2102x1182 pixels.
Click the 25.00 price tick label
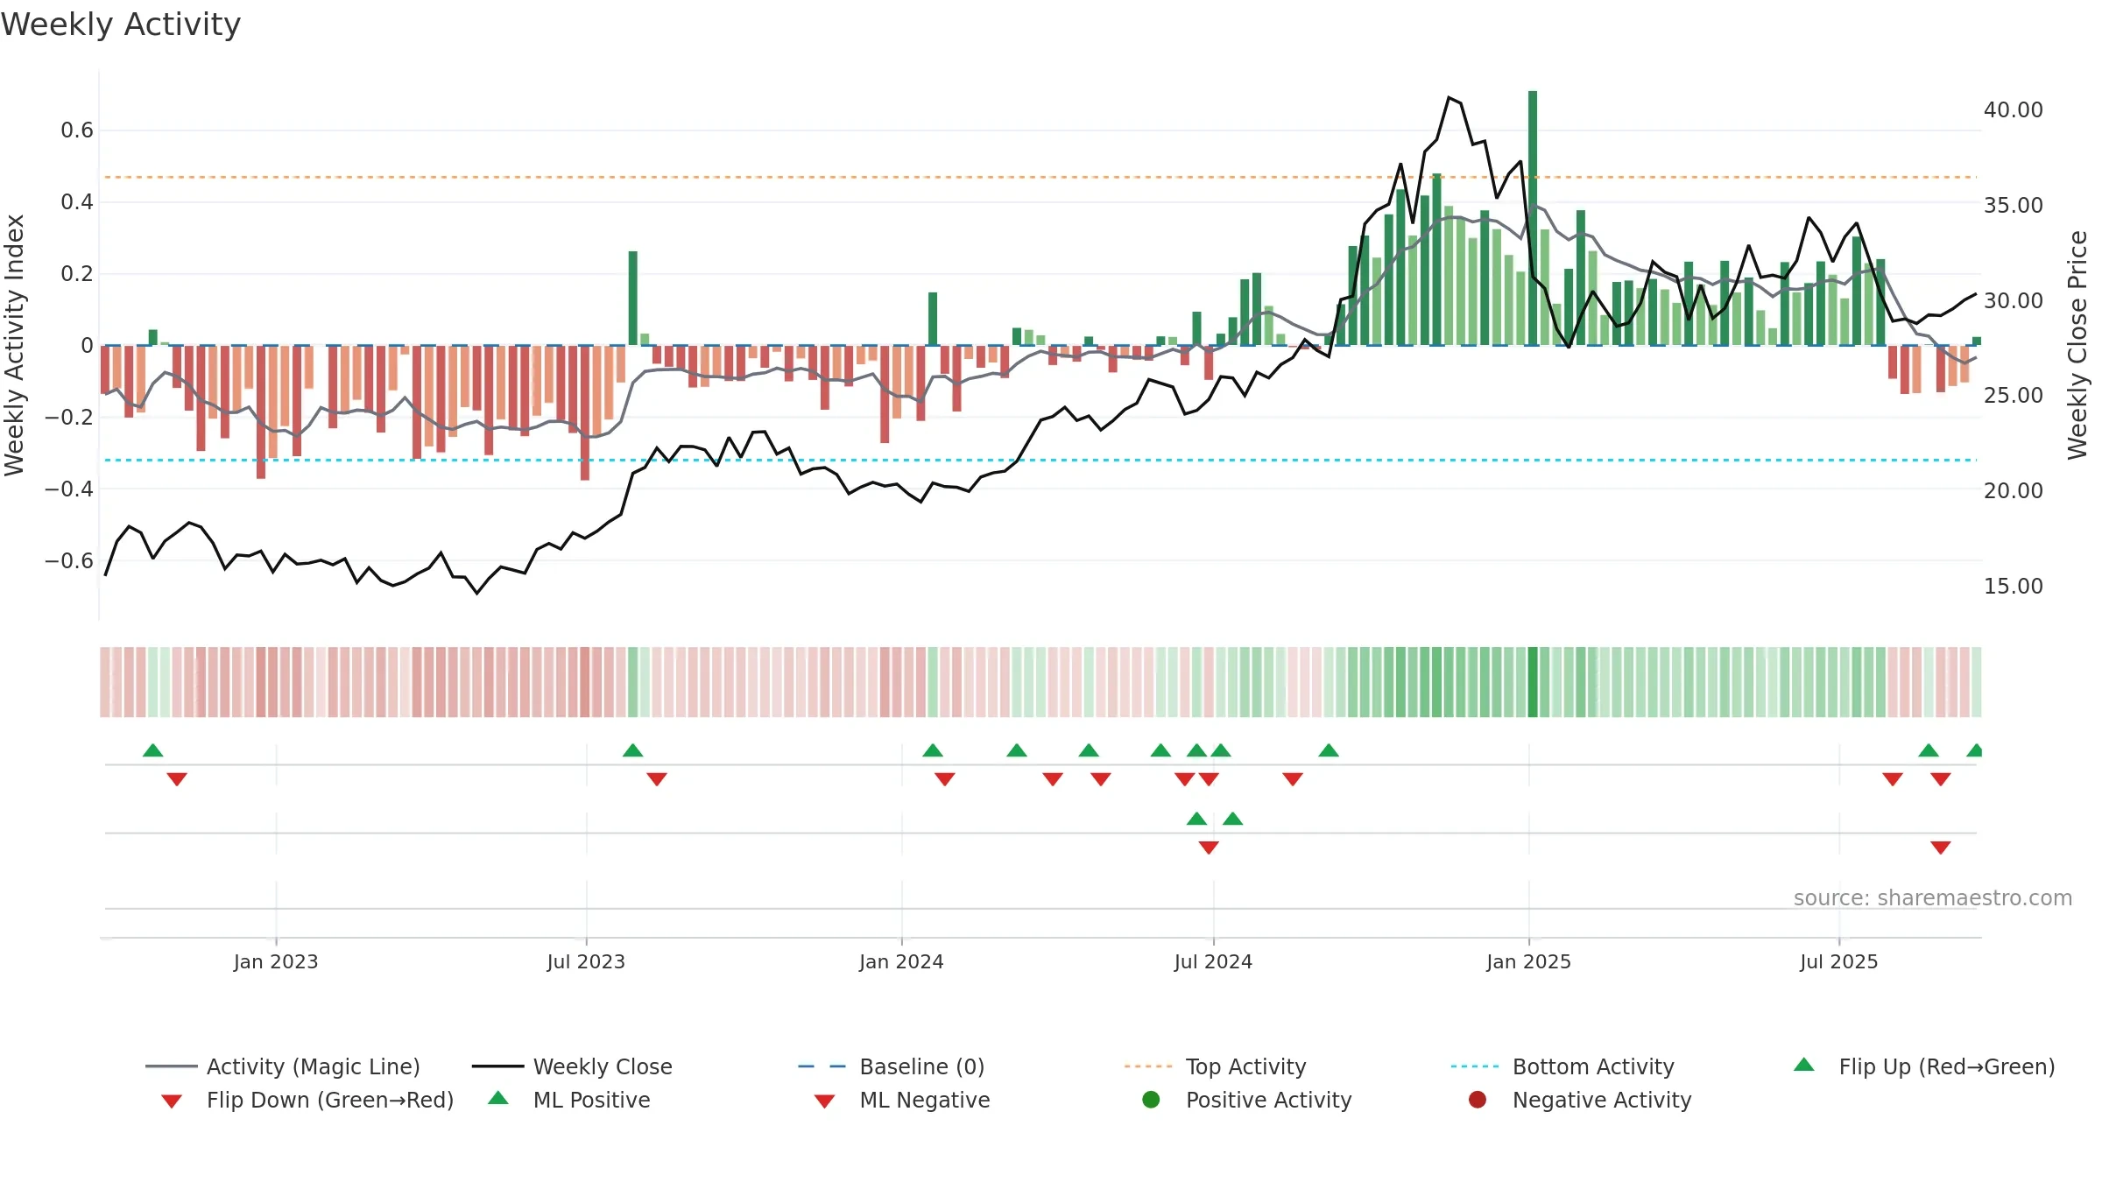2014,395
